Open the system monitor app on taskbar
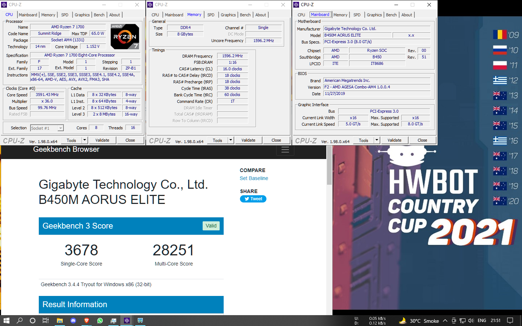Image resolution: width=522 pixels, height=326 pixels. 113,321
